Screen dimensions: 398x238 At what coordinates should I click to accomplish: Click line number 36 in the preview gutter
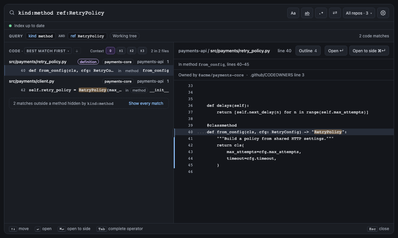click(x=190, y=105)
